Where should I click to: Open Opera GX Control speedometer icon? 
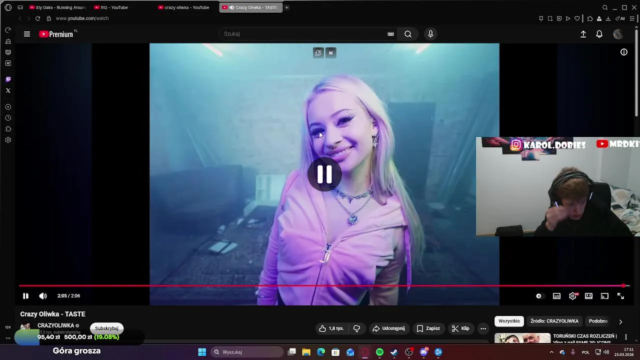[8, 30]
